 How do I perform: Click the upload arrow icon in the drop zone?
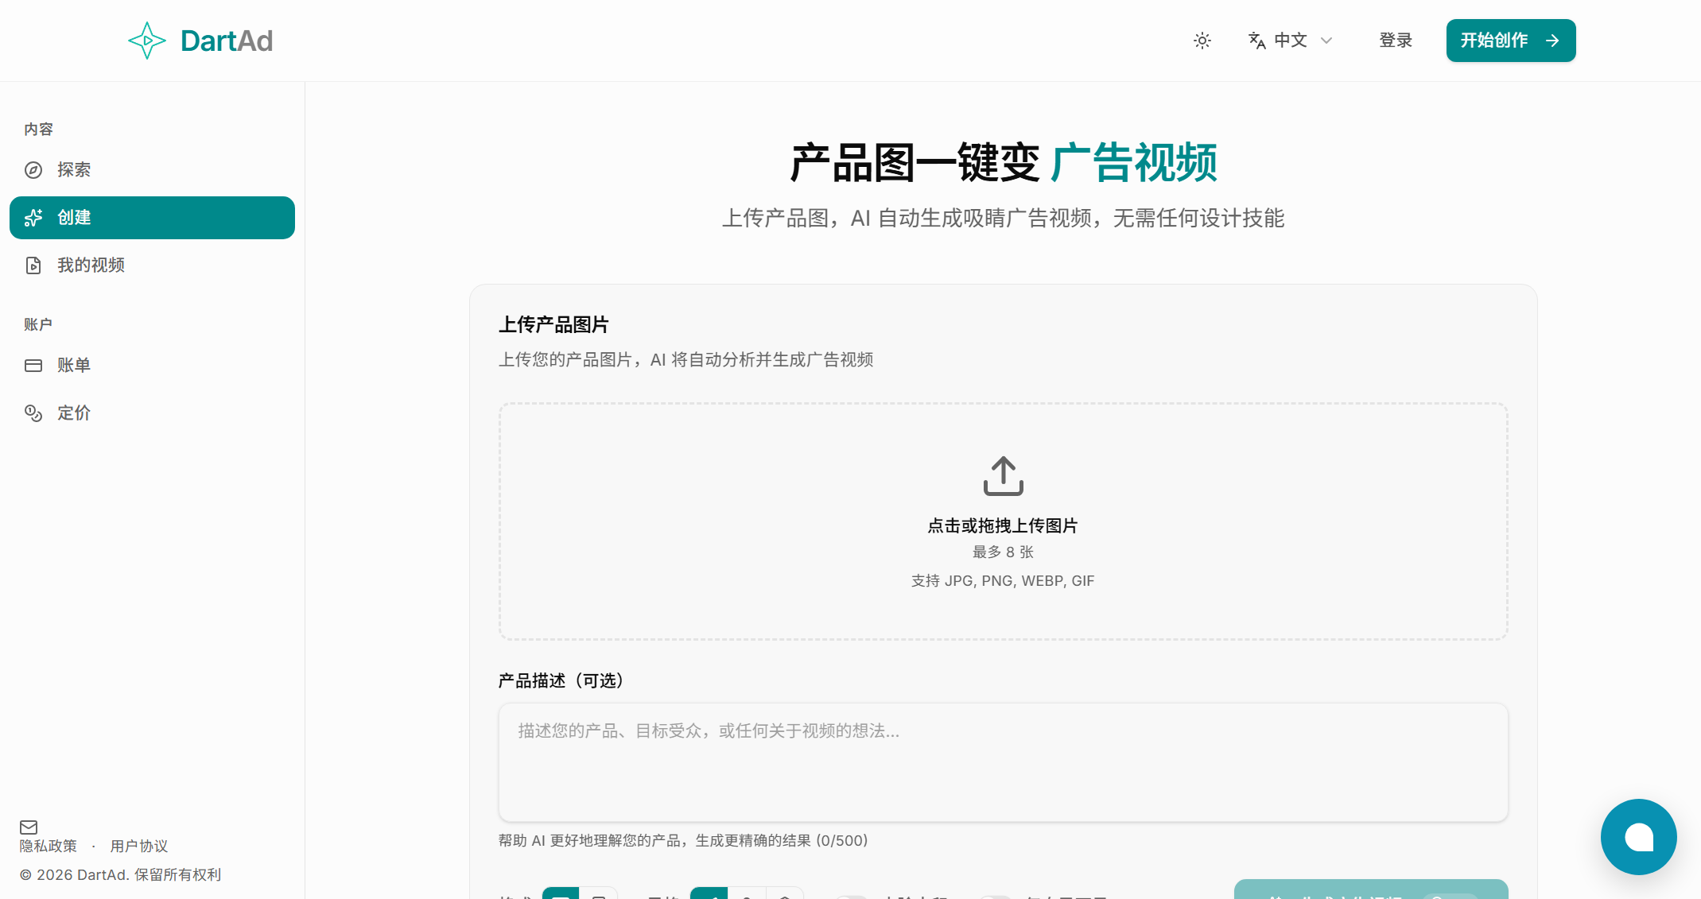click(1003, 476)
